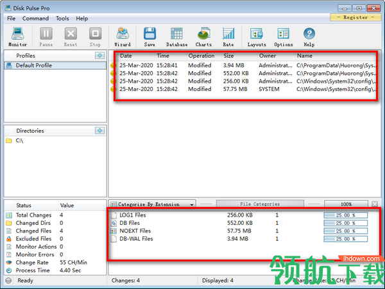Viewport: 385px width, 289px height.
Task: Select Default Profile in the Profiles list
Action: tap(55, 65)
